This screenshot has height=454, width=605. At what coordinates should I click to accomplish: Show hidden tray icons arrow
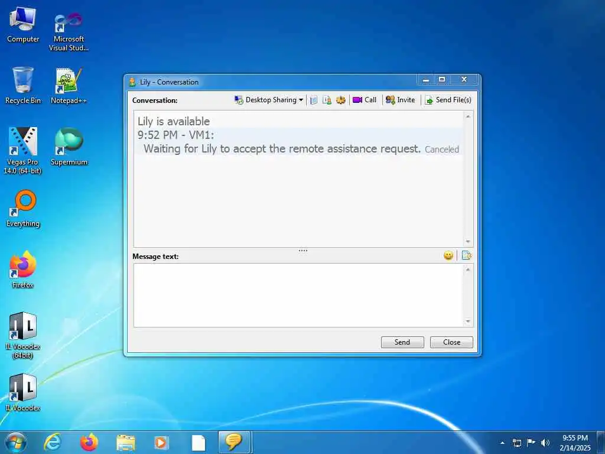point(502,443)
